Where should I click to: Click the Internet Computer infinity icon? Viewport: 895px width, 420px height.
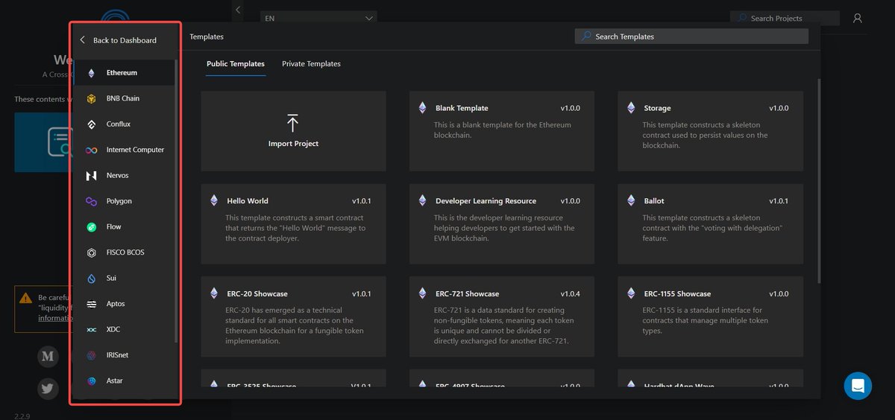[x=91, y=150]
